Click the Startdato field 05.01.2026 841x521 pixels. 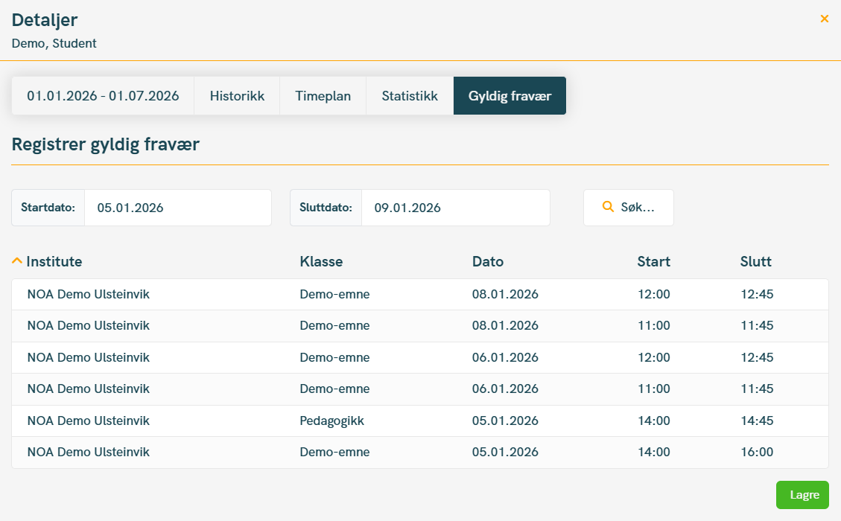pyautogui.click(x=178, y=208)
